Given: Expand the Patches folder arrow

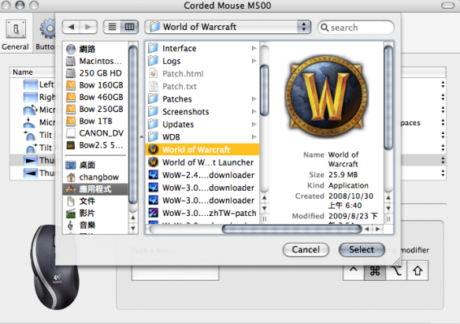Looking at the screenshot, I should 254,99.
